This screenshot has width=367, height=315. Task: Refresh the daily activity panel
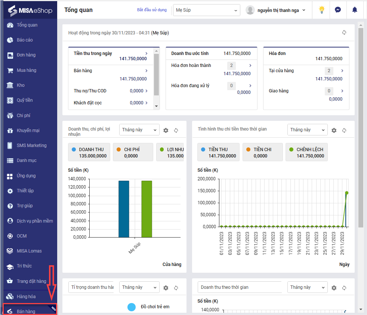344,33
